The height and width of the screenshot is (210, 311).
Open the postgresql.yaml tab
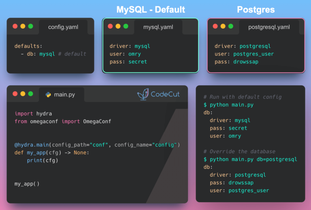click(x=269, y=27)
